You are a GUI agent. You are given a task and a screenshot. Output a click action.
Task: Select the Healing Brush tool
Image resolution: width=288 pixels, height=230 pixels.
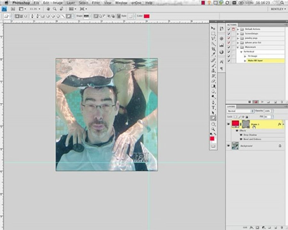(x=213, y=60)
